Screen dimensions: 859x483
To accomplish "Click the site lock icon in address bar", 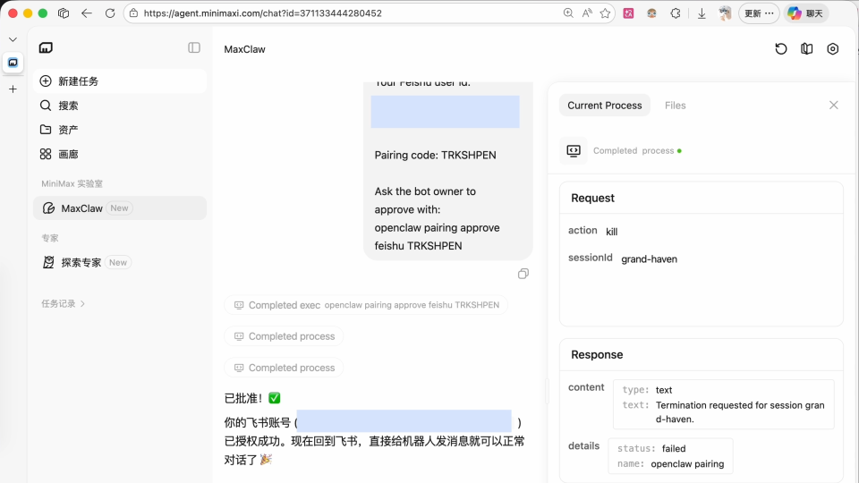I will coord(133,13).
